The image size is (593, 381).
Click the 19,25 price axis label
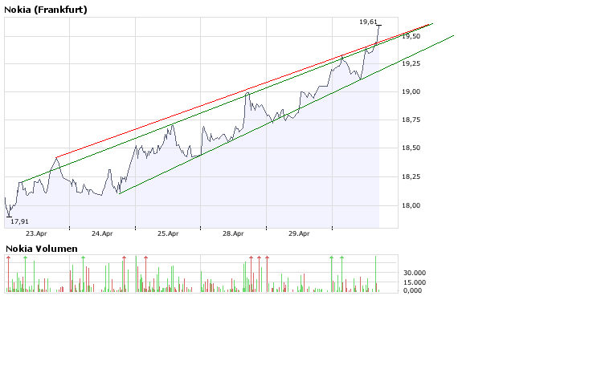(x=411, y=63)
